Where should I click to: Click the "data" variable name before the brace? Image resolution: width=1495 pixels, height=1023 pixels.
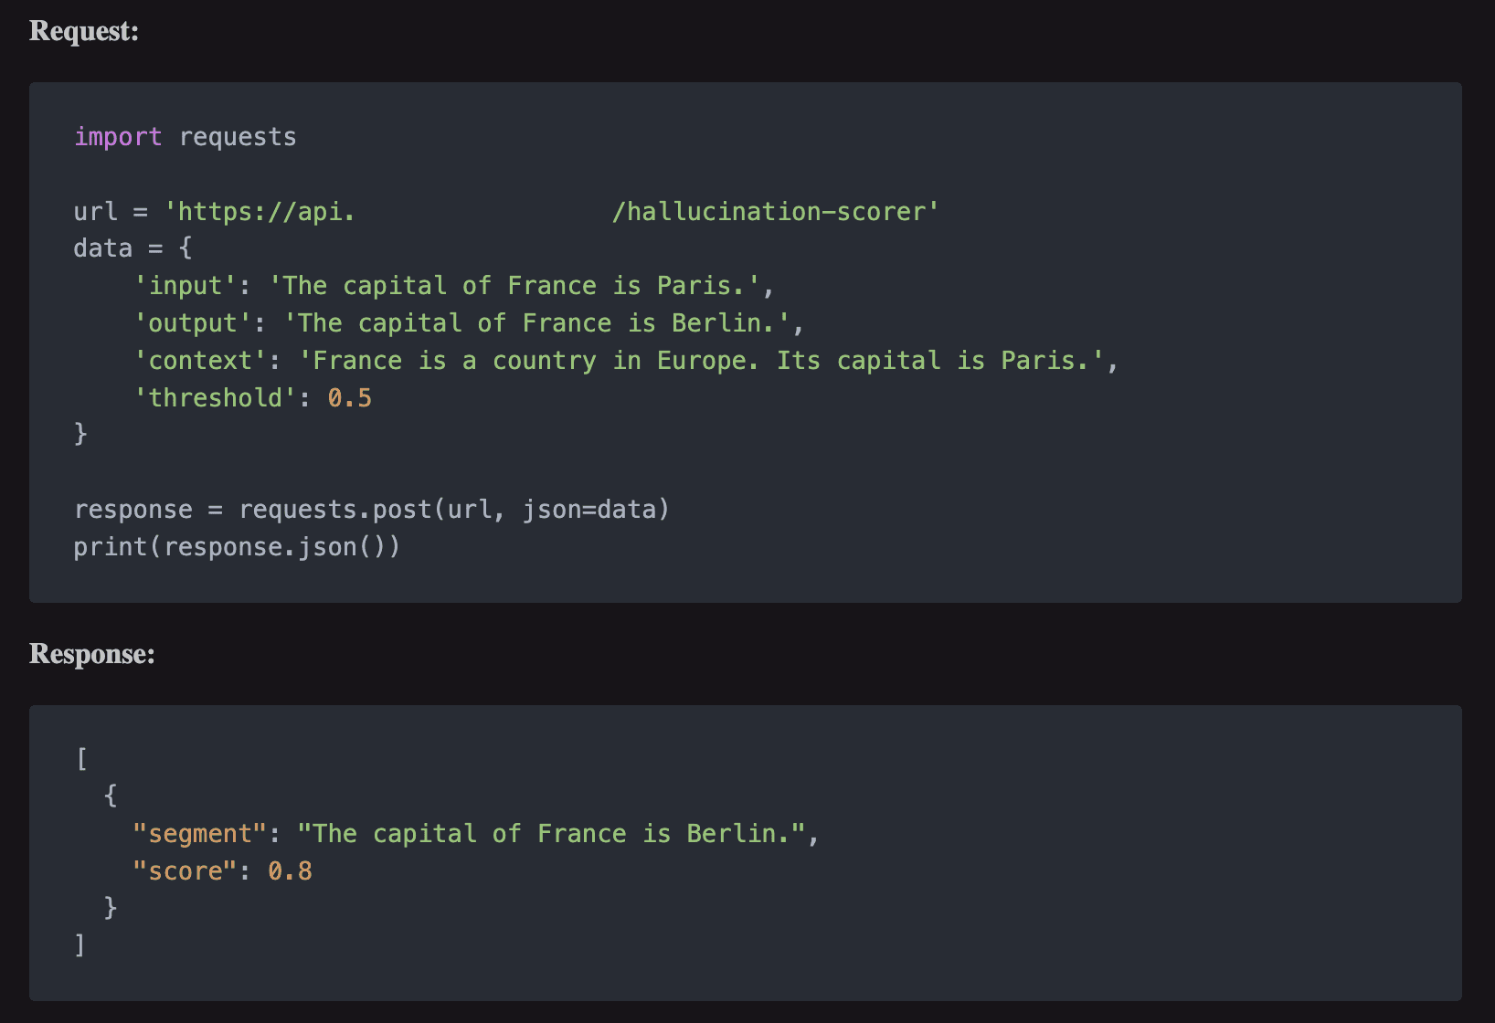pyautogui.click(x=103, y=248)
